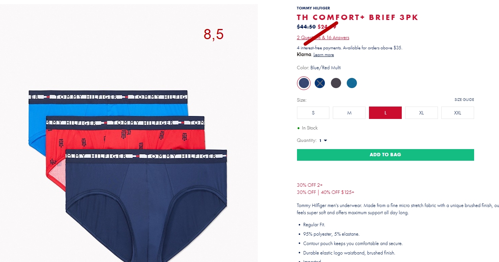Screen dimensions: 499x262
Task: View the Questions & Answers link
Action: coord(323,38)
